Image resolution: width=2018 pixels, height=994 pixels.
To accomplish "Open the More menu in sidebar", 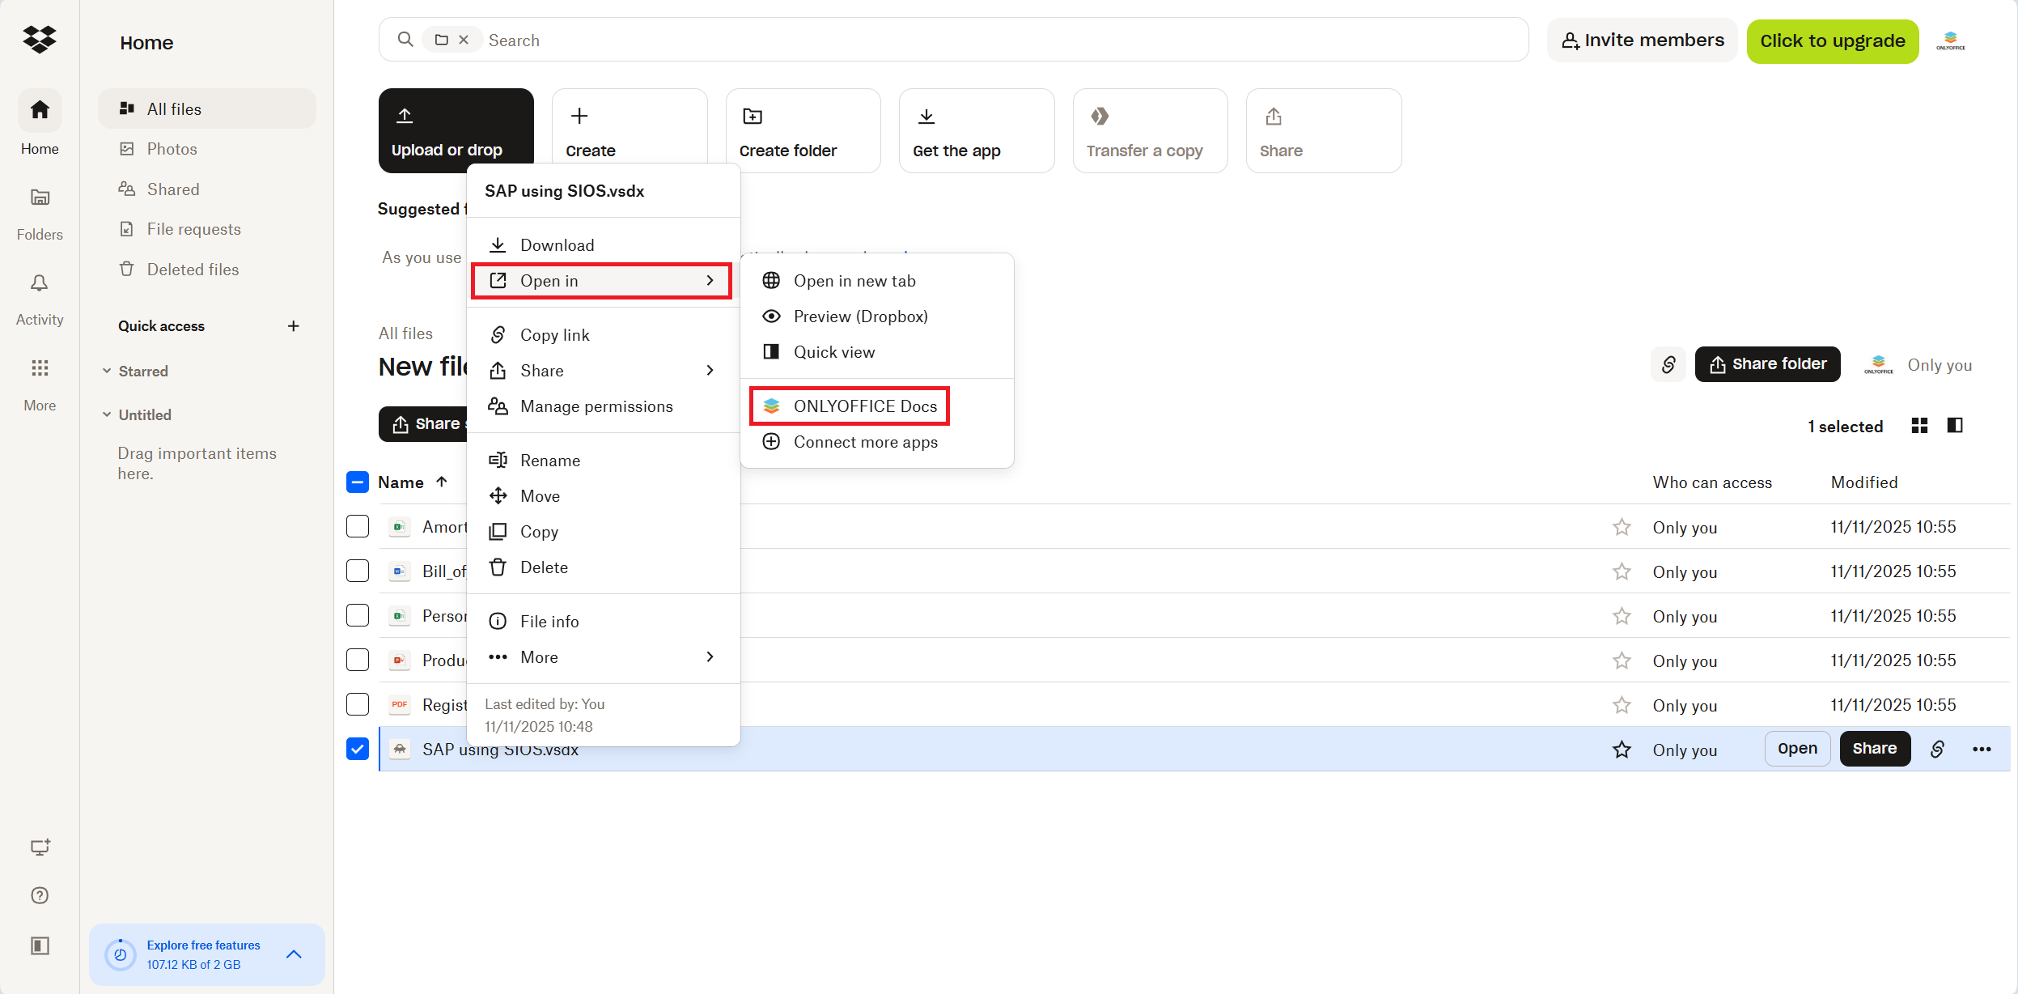I will click(39, 382).
